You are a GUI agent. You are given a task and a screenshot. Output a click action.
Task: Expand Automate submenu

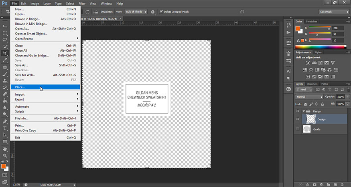[45, 107]
